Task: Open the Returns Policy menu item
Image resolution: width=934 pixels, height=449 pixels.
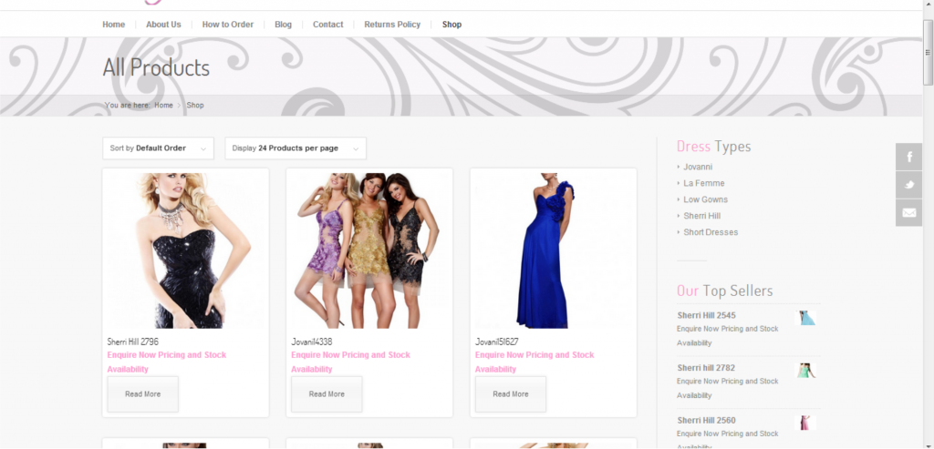Action: (392, 25)
